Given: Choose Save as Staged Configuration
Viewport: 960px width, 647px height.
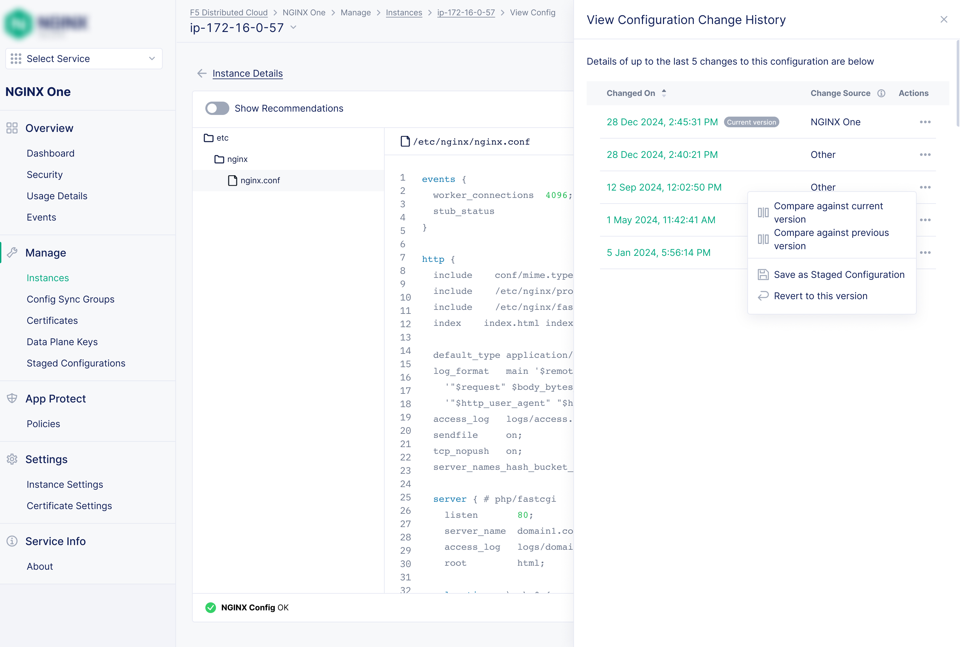Looking at the screenshot, I should (x=839, y=275).
